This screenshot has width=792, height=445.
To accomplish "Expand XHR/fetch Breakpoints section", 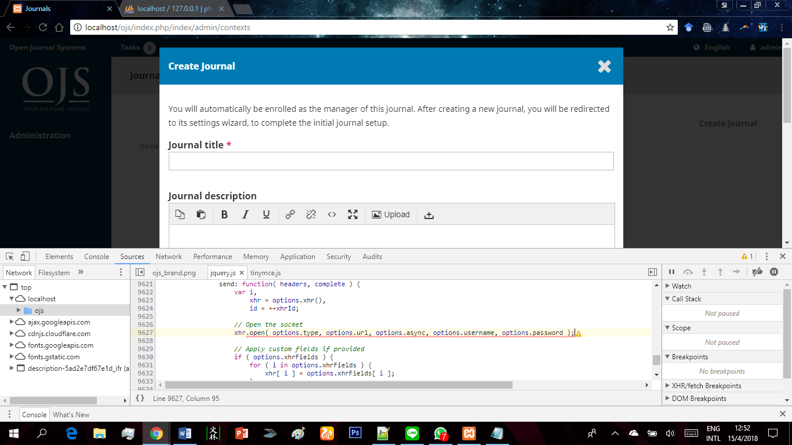I will coord(667,386).
